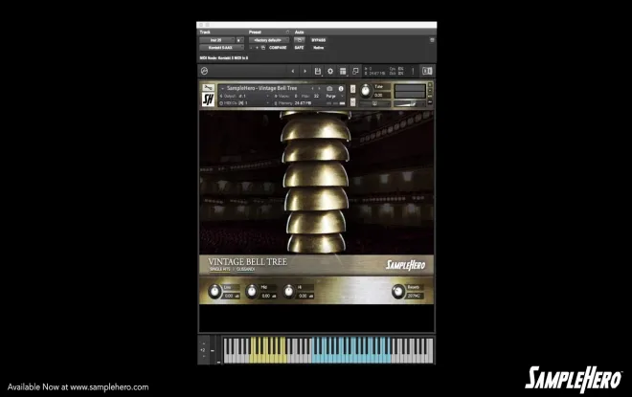
Task: Switch to the GLISSANDI tab
Action: coord(245,269)
